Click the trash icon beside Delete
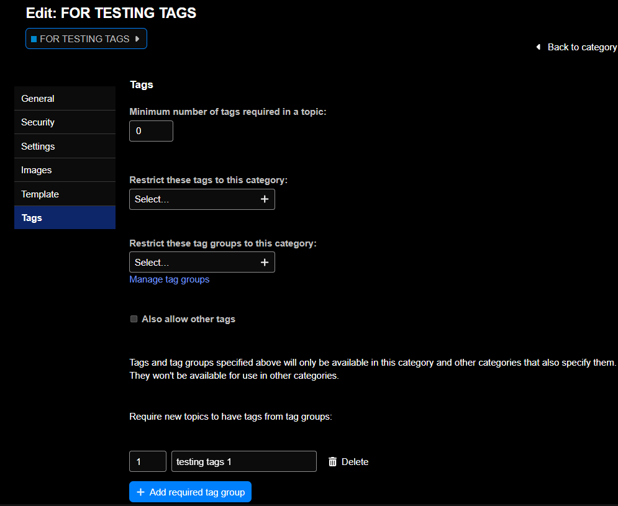Image resolution: width=618 pixels, height=506 pixels. (x=333, y=462)
